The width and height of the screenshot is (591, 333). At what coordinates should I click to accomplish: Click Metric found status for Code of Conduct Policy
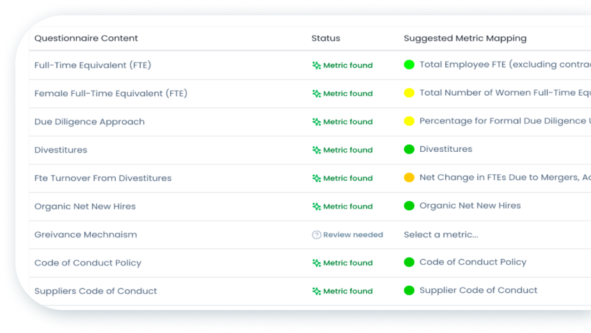(x=348, y=263)
